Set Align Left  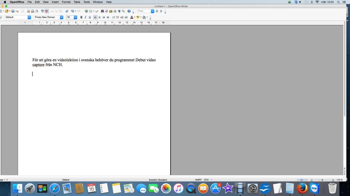pos(95,17)
